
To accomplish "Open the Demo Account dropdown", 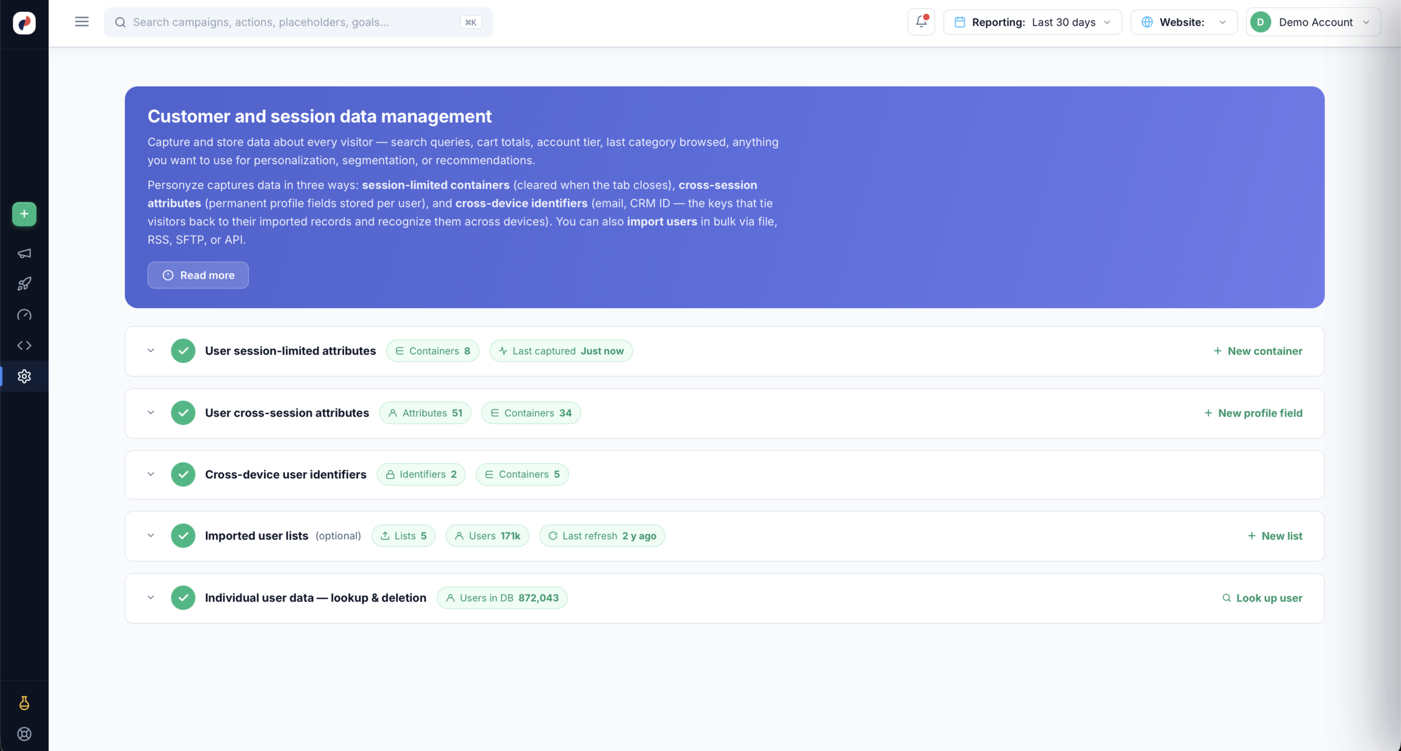I will coord(1313,22).
